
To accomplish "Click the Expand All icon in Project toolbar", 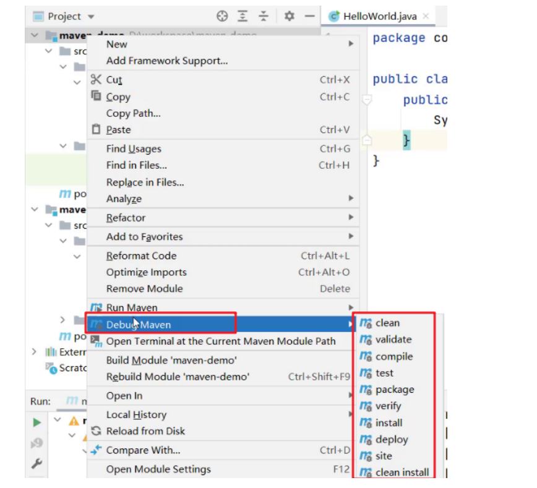I will [243, 16].
